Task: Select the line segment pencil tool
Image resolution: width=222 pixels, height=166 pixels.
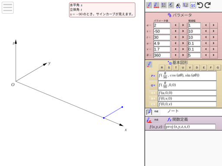Action: click(156, 5)
